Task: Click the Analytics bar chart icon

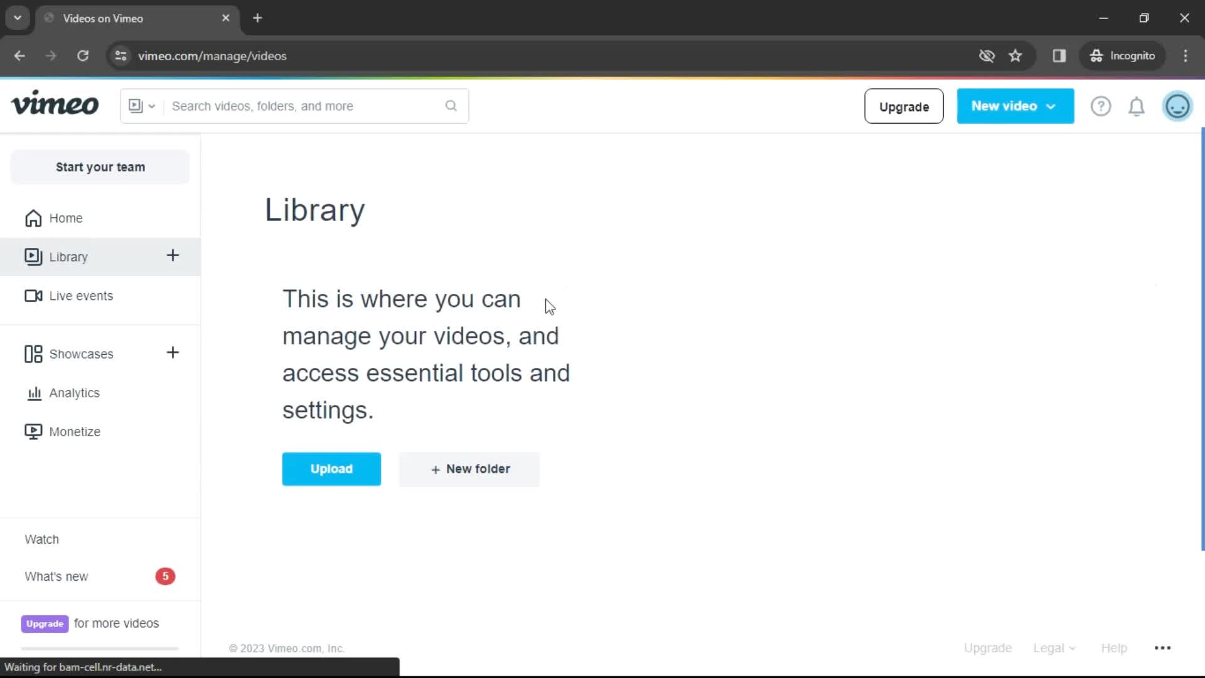Action: click(35, 393)
